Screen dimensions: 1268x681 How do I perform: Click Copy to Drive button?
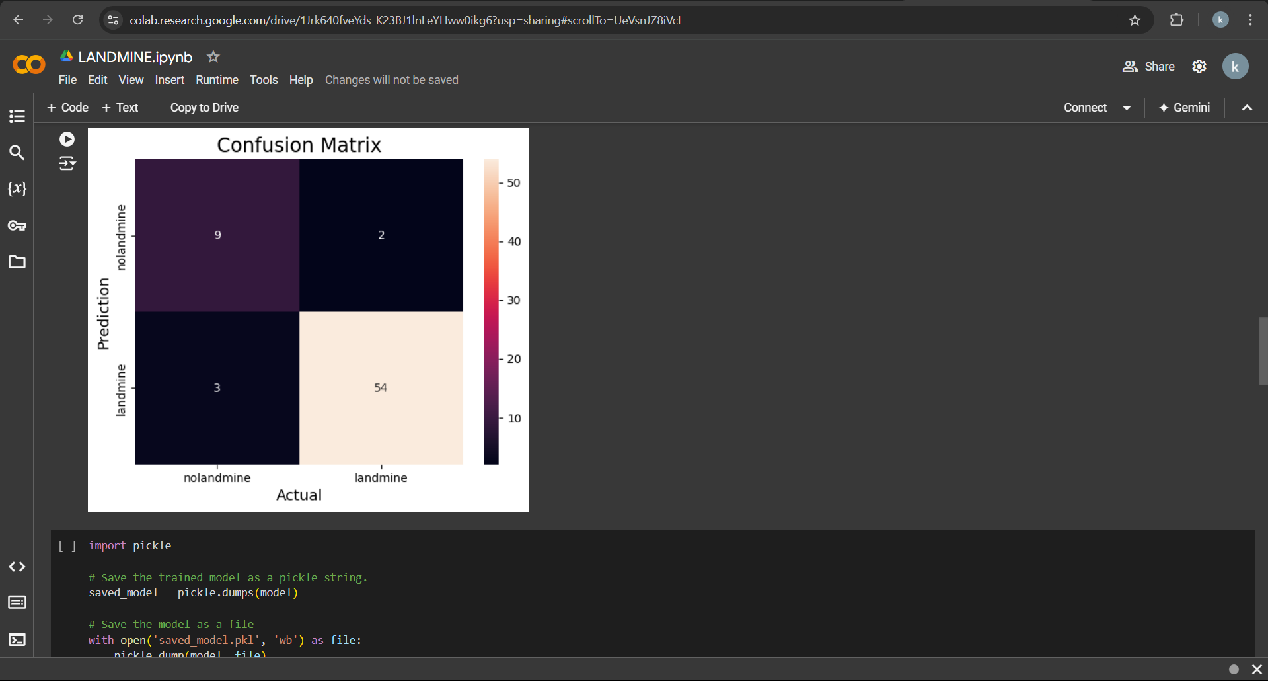point(204,108)
